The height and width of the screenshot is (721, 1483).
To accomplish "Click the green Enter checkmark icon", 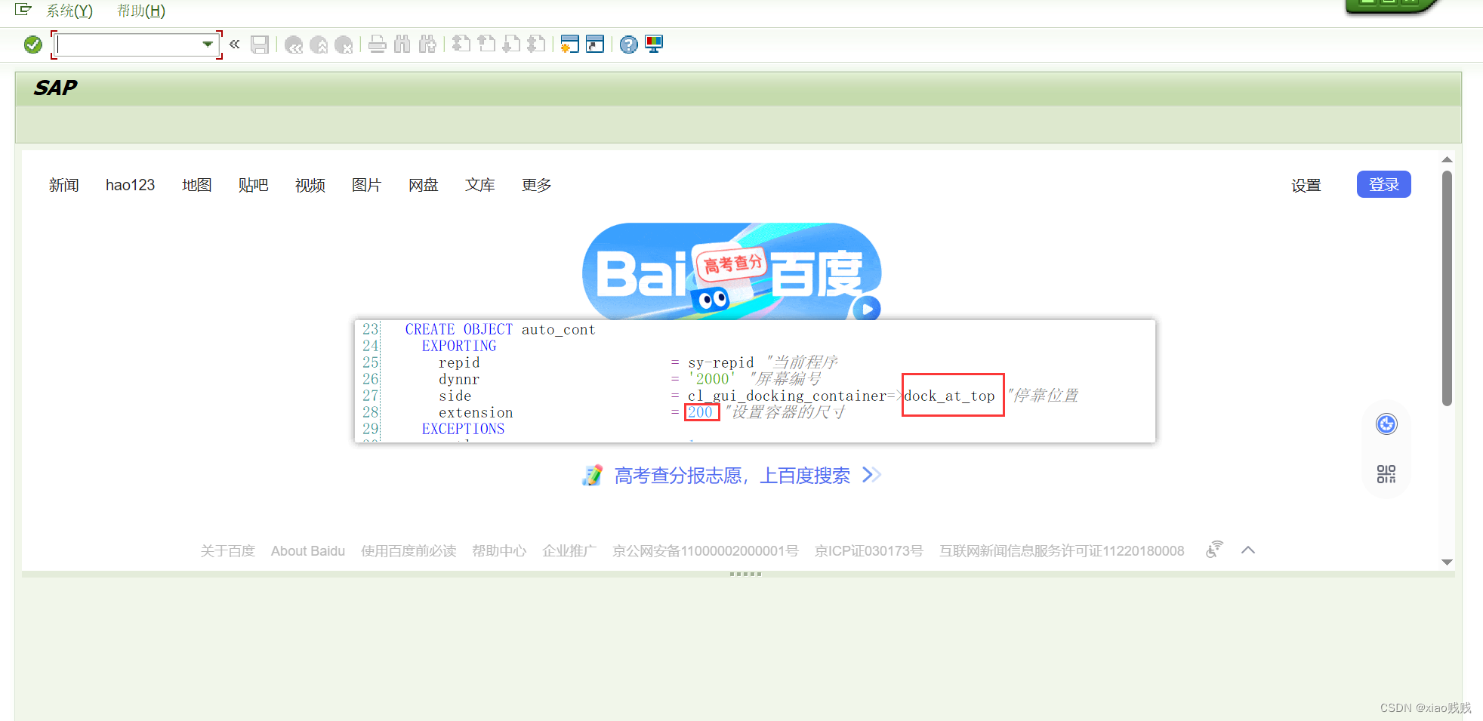I will pyautogui.click(x=32, y=45).
